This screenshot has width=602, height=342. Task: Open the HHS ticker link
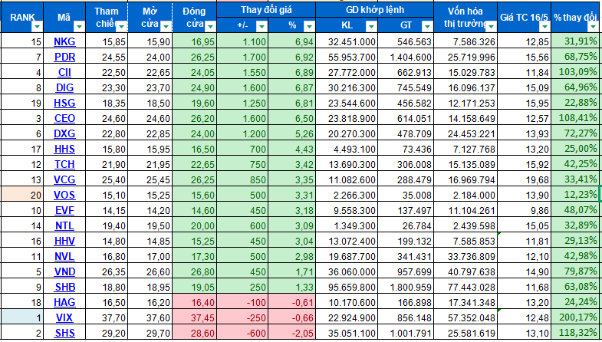64,149
